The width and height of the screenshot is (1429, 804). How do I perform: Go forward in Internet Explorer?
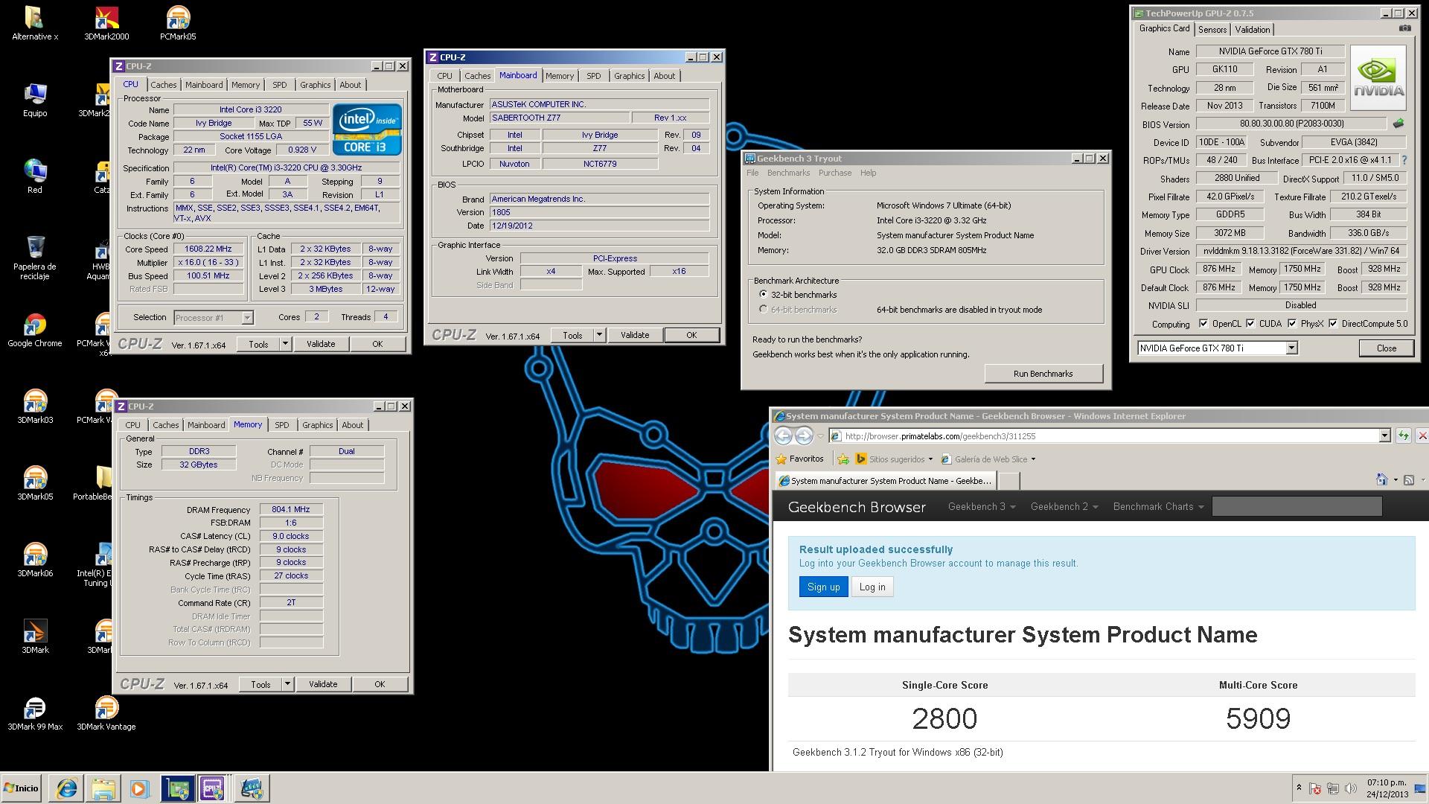[804, 435]
